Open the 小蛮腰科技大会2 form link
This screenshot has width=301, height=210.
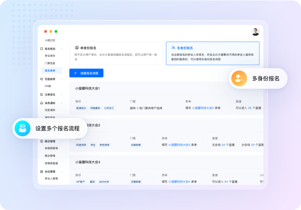click(203, 108)
